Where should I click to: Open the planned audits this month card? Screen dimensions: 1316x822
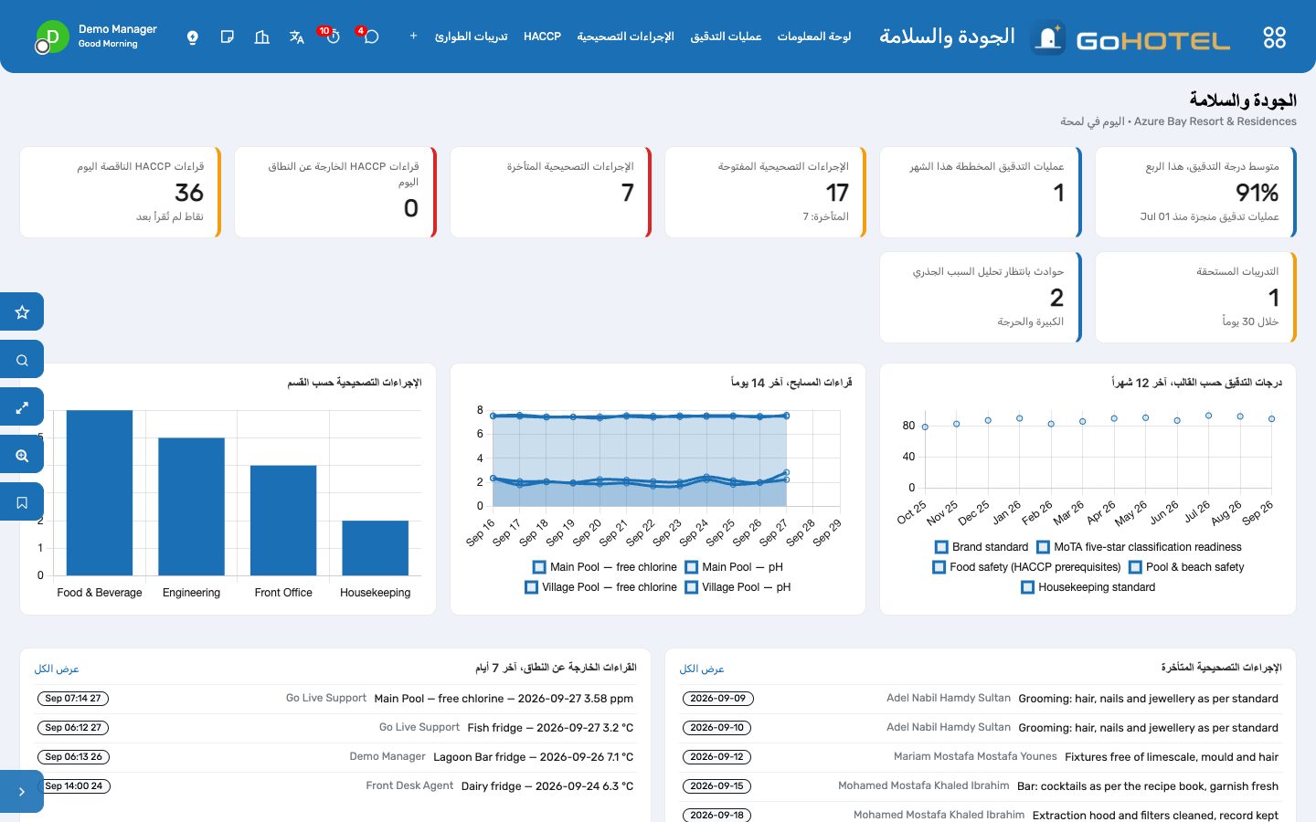(981, 193)
